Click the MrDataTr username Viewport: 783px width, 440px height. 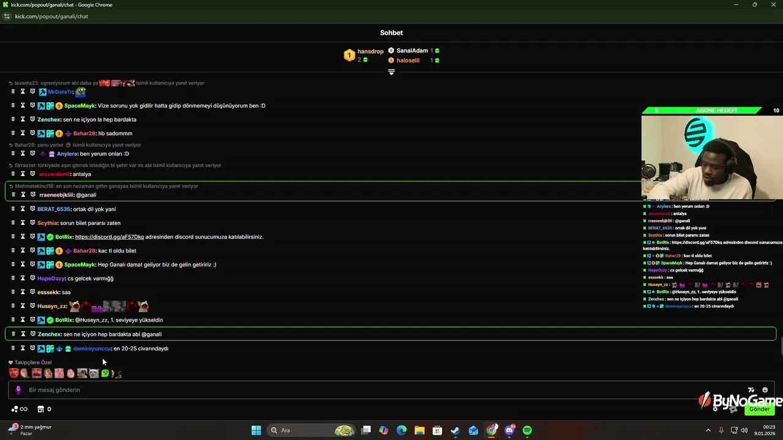coord(60,92)
